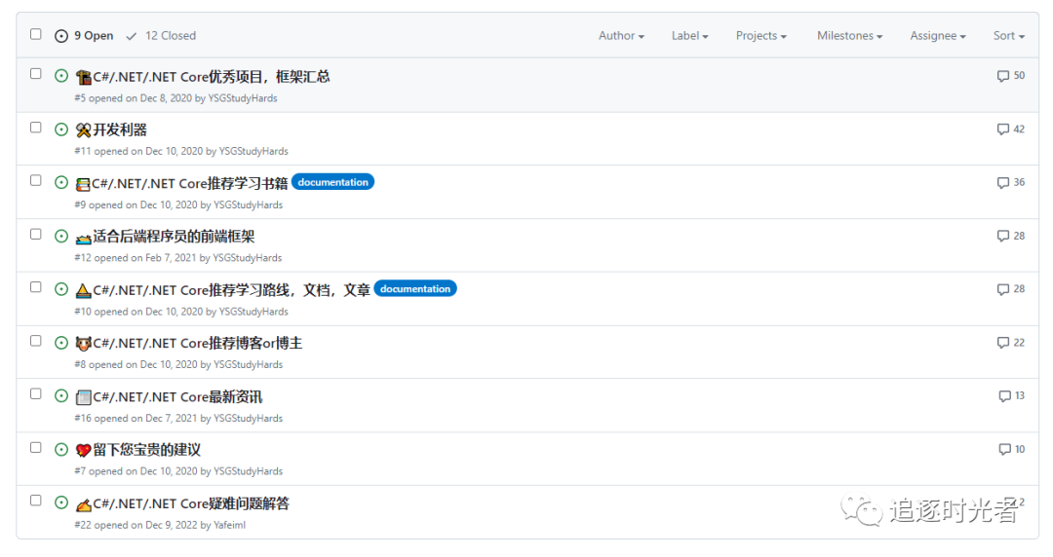
Task: Click "#12 opened on Feb 7, 2021" text
Action: [135, 258]
